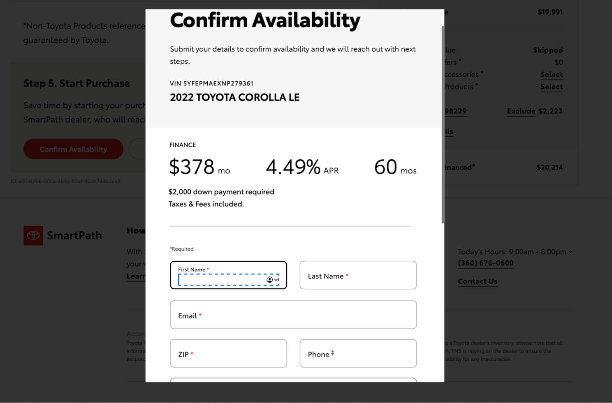
Task: Click the Phone number field
Action: point(358,353)
